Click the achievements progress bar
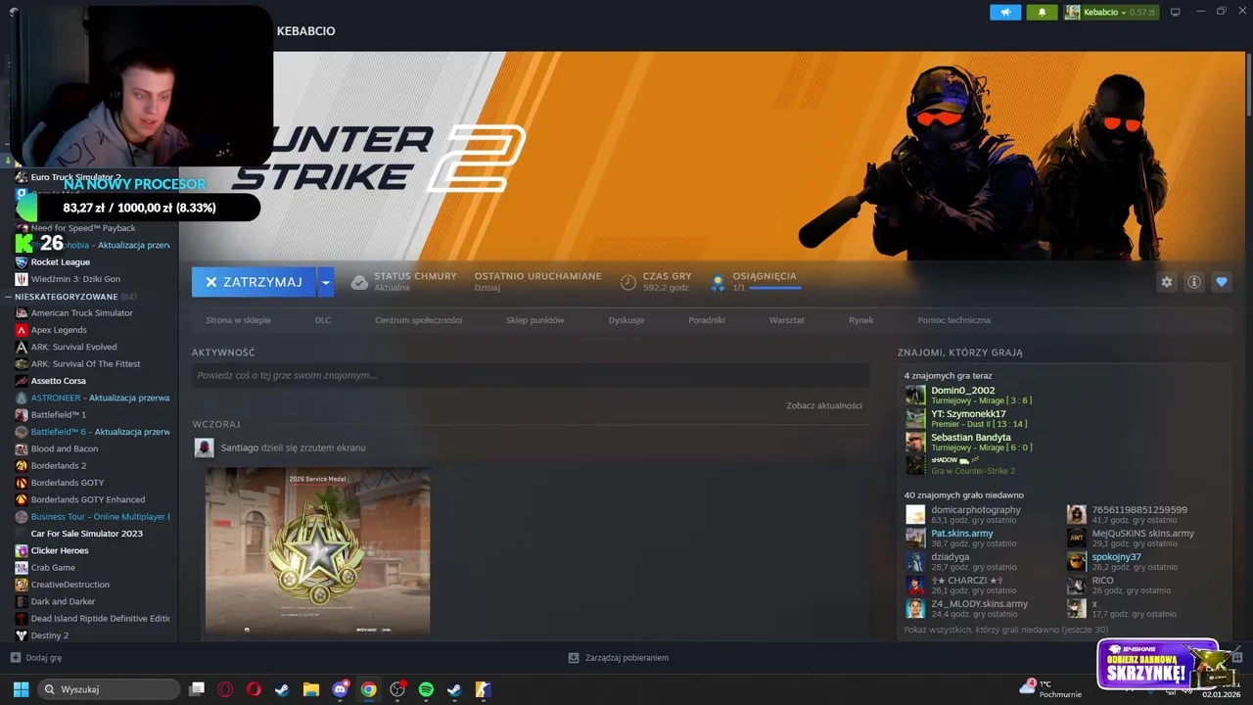The height and width of the screenshot is (705, 1253). point(773,288)
